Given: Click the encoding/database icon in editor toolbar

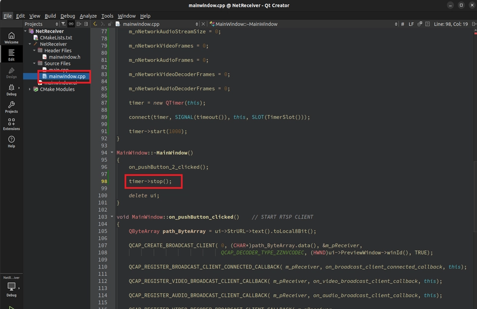Looking at the screenshot, I should click(x=420, y=24).
